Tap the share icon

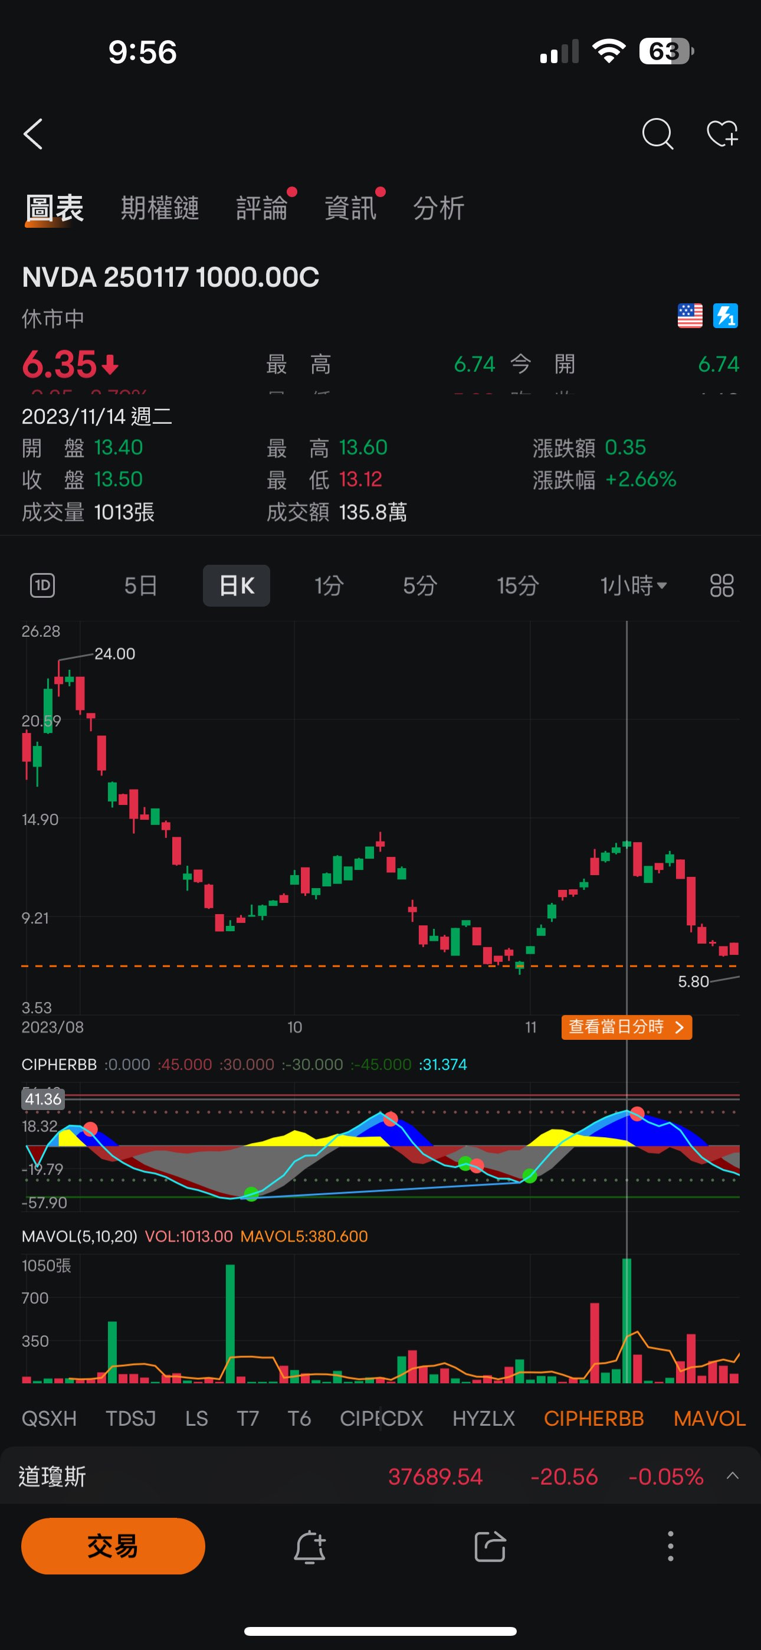pyautogui.click(x=490, y=1547)
